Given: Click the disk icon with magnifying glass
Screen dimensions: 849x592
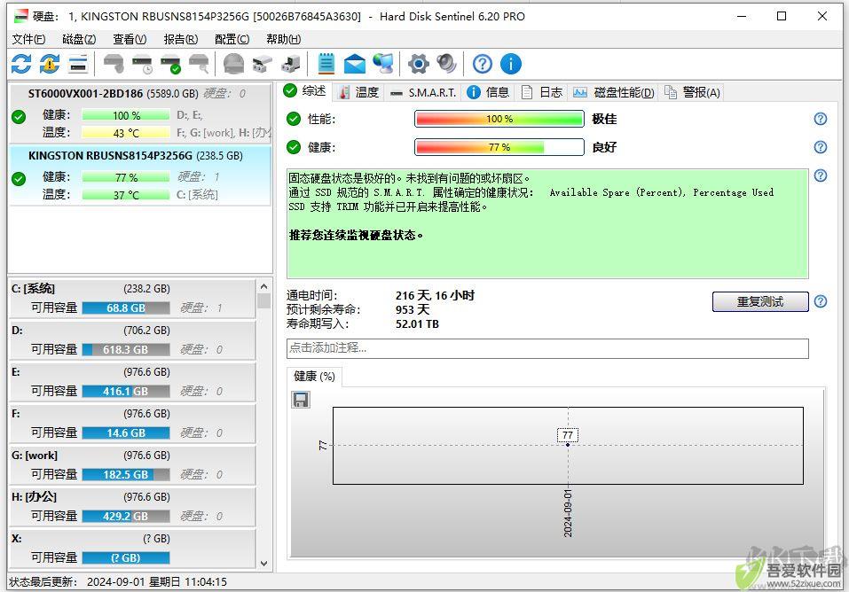Looking at the screenshot, I should coord(200,64).
